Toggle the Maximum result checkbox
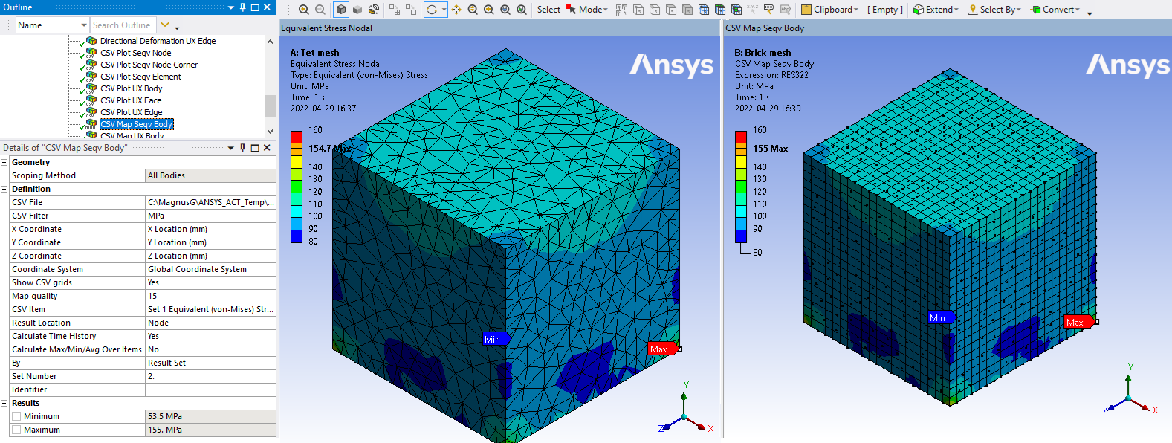Image resolution: width=1172 pixels, height=443 pixels. pos(16,430)
